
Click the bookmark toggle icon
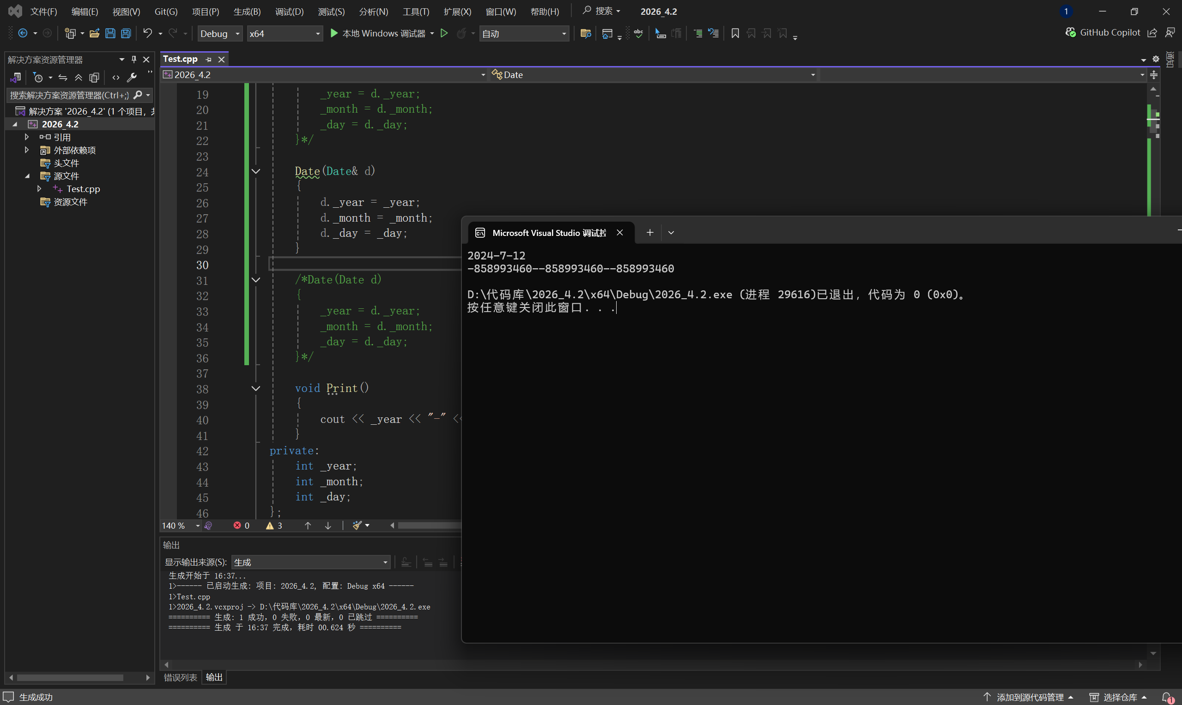point(735,33)
